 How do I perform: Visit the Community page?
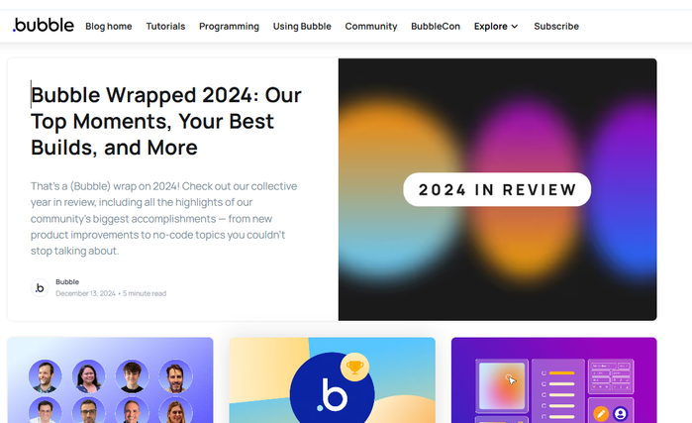tap(371, 27)
